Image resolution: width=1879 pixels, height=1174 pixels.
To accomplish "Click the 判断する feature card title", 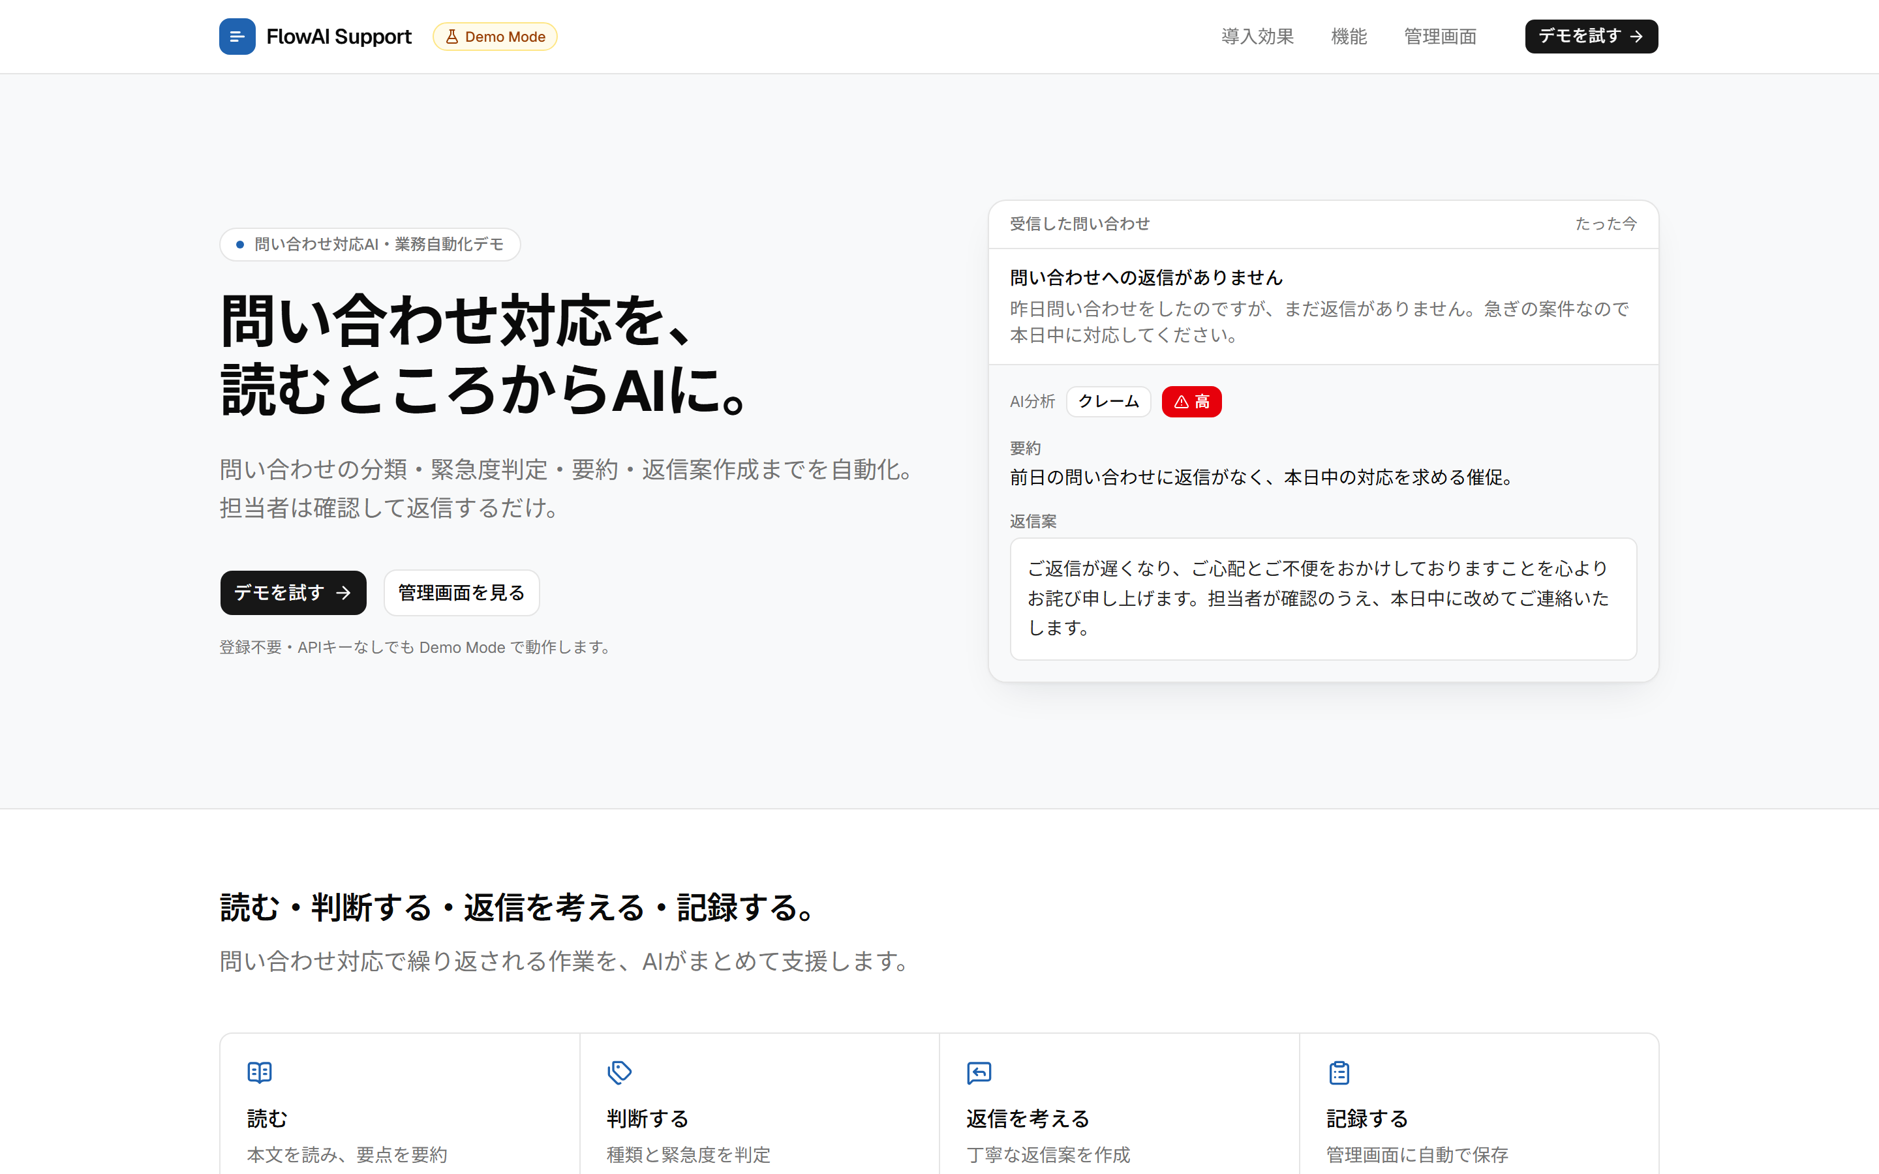I will (x=648, y=1118).
